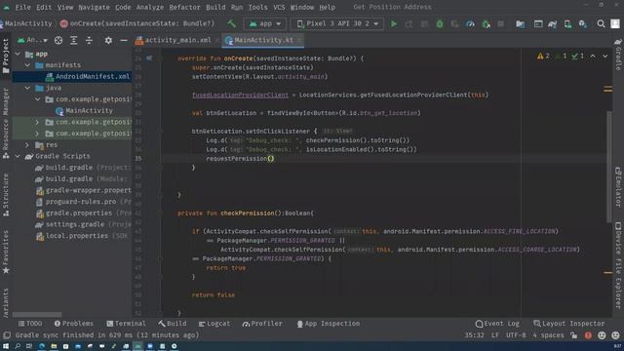Viewport: 624px width, 351px height.
Task: Sync project with Gradle files icon
Action: (x=552, y=23)
